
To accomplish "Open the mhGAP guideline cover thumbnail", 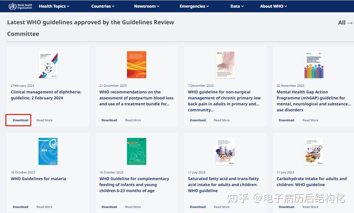I will point(314,65).
